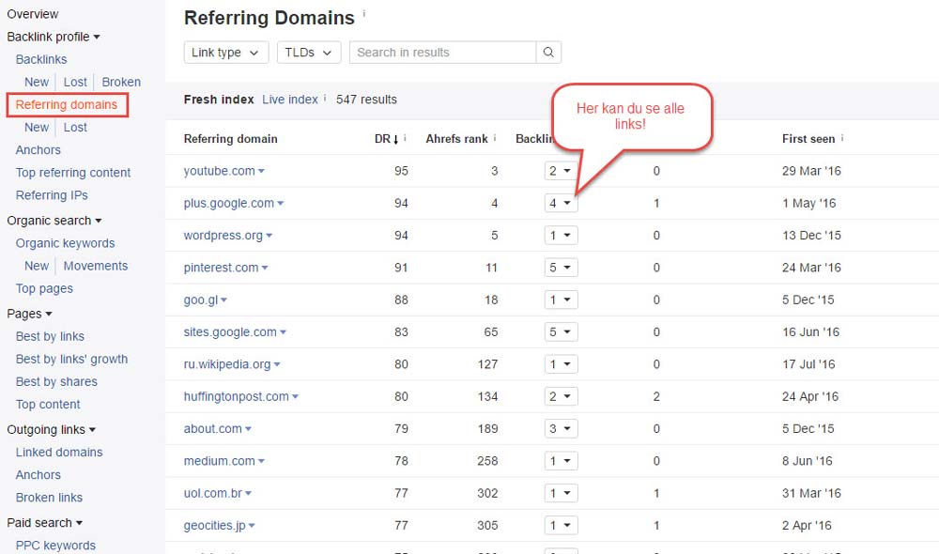Open Broken links in sidebar
Viewport: 939px width, 554px height.
click(x=49, y=498)
